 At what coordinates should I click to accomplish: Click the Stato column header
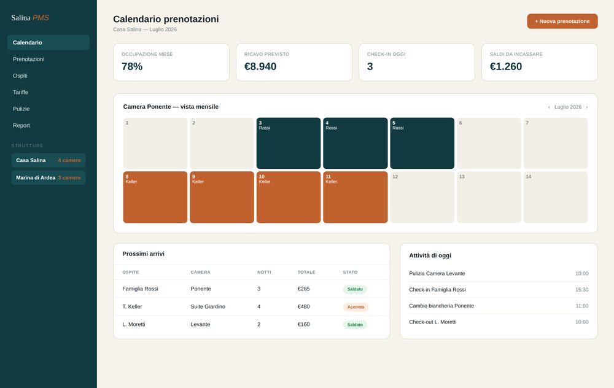tap(350, 272)
